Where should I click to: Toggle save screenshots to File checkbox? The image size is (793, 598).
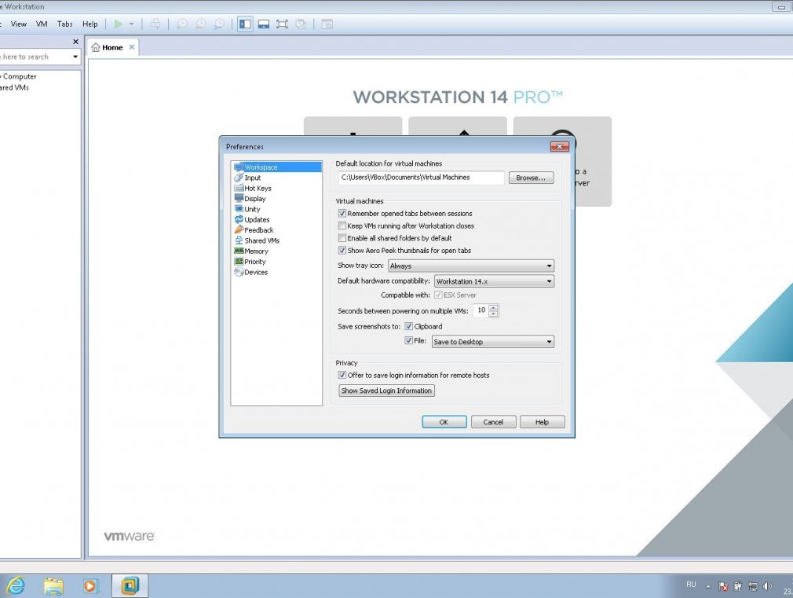[x=408, y=340]
